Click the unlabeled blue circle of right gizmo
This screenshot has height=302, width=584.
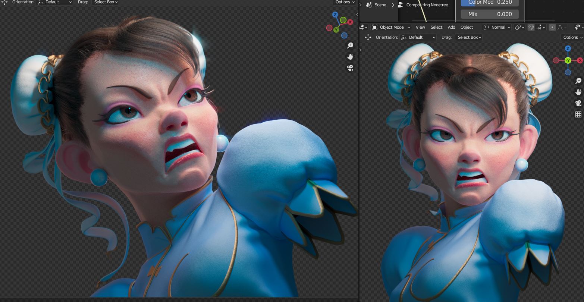click(x=568, y=72)
